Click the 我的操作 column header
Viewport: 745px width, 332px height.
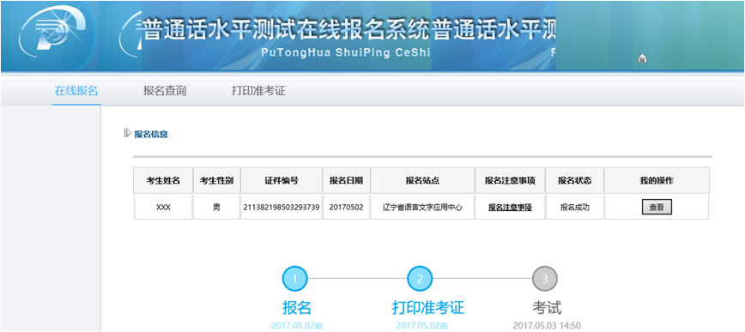click(657, 180)
